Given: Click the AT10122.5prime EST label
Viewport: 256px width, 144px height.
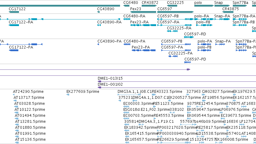Looking at the screenshot, I should click(30, 110).
